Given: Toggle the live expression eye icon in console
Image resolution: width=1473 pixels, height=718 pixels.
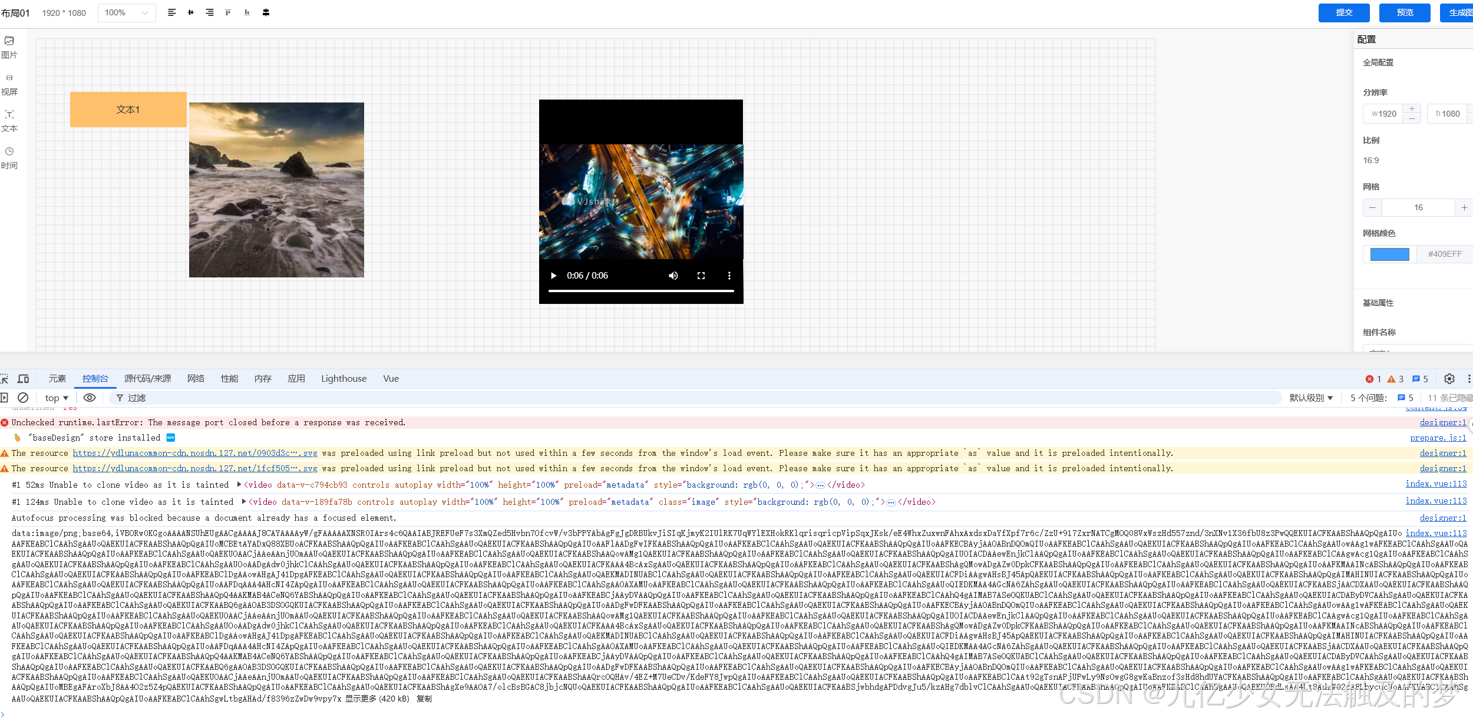Looking at the screenshot, I should (90, 398).
